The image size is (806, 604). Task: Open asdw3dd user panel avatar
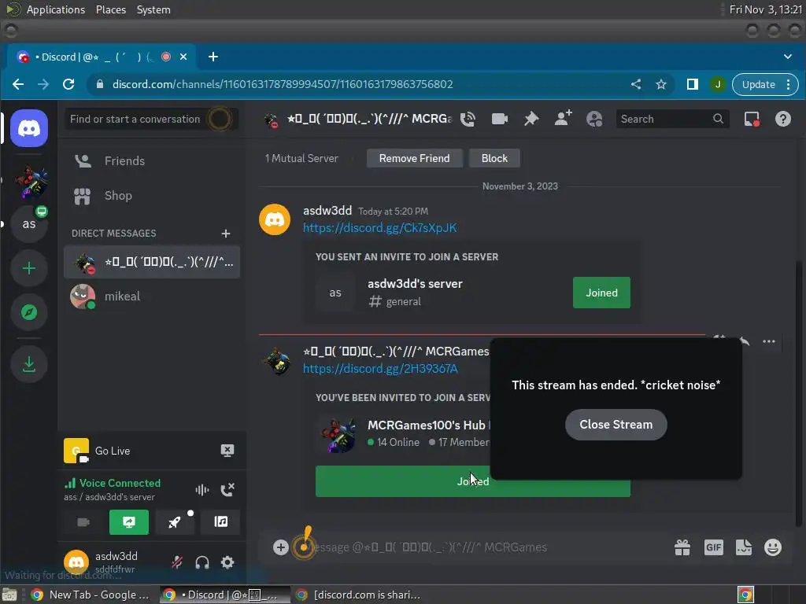pyautogui.click(x=76, y=562)
